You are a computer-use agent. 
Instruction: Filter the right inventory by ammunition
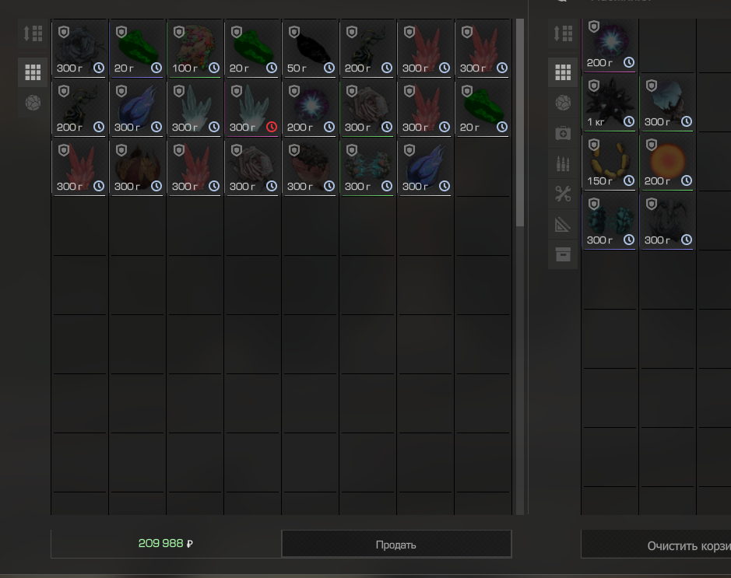[563, 163]
